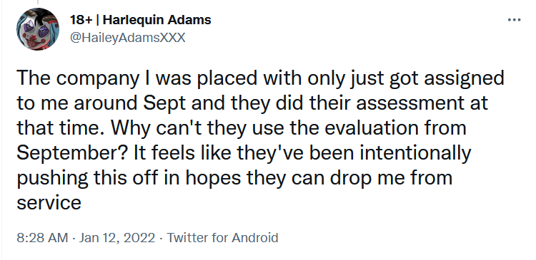Click the tweet line starting "The company I was"
Screen dimensions: 536x260
pyautogui.click(x=260, y=79)
